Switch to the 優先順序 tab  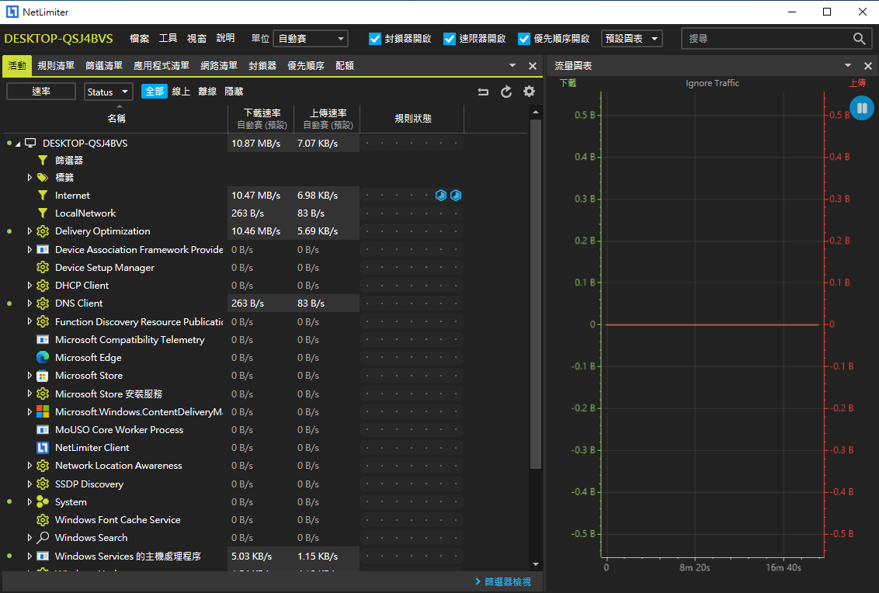click(x=306, y=65)
